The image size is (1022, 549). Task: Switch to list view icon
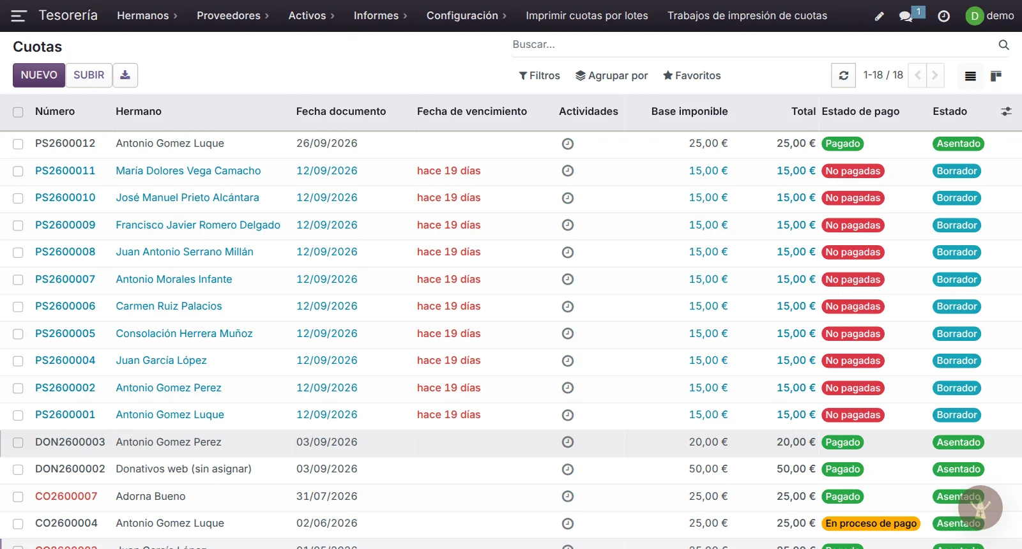click(970, 76)
